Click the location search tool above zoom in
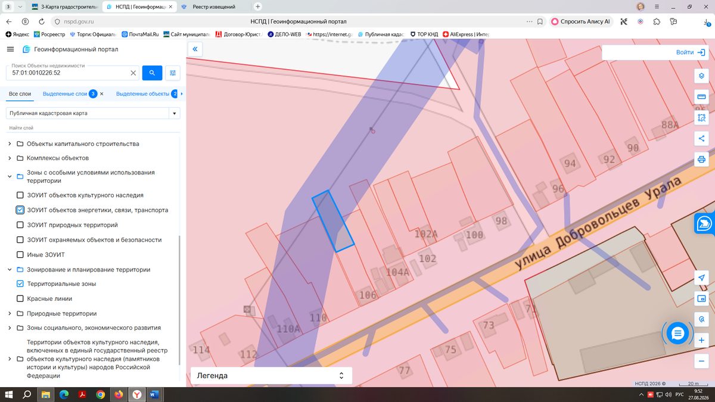 pyautogui.click(x=701, y=320)
